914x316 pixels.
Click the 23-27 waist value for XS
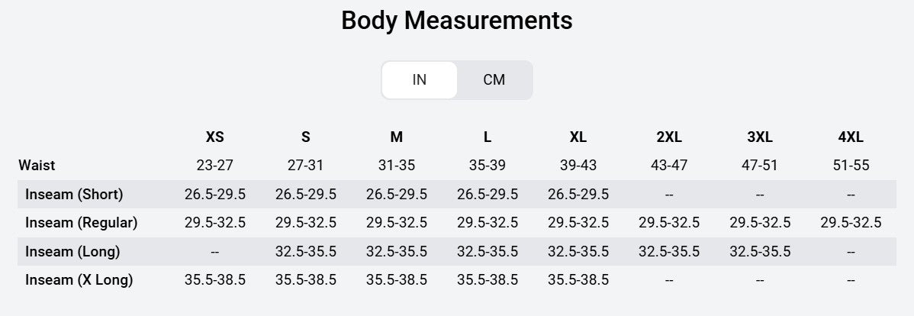215,166
